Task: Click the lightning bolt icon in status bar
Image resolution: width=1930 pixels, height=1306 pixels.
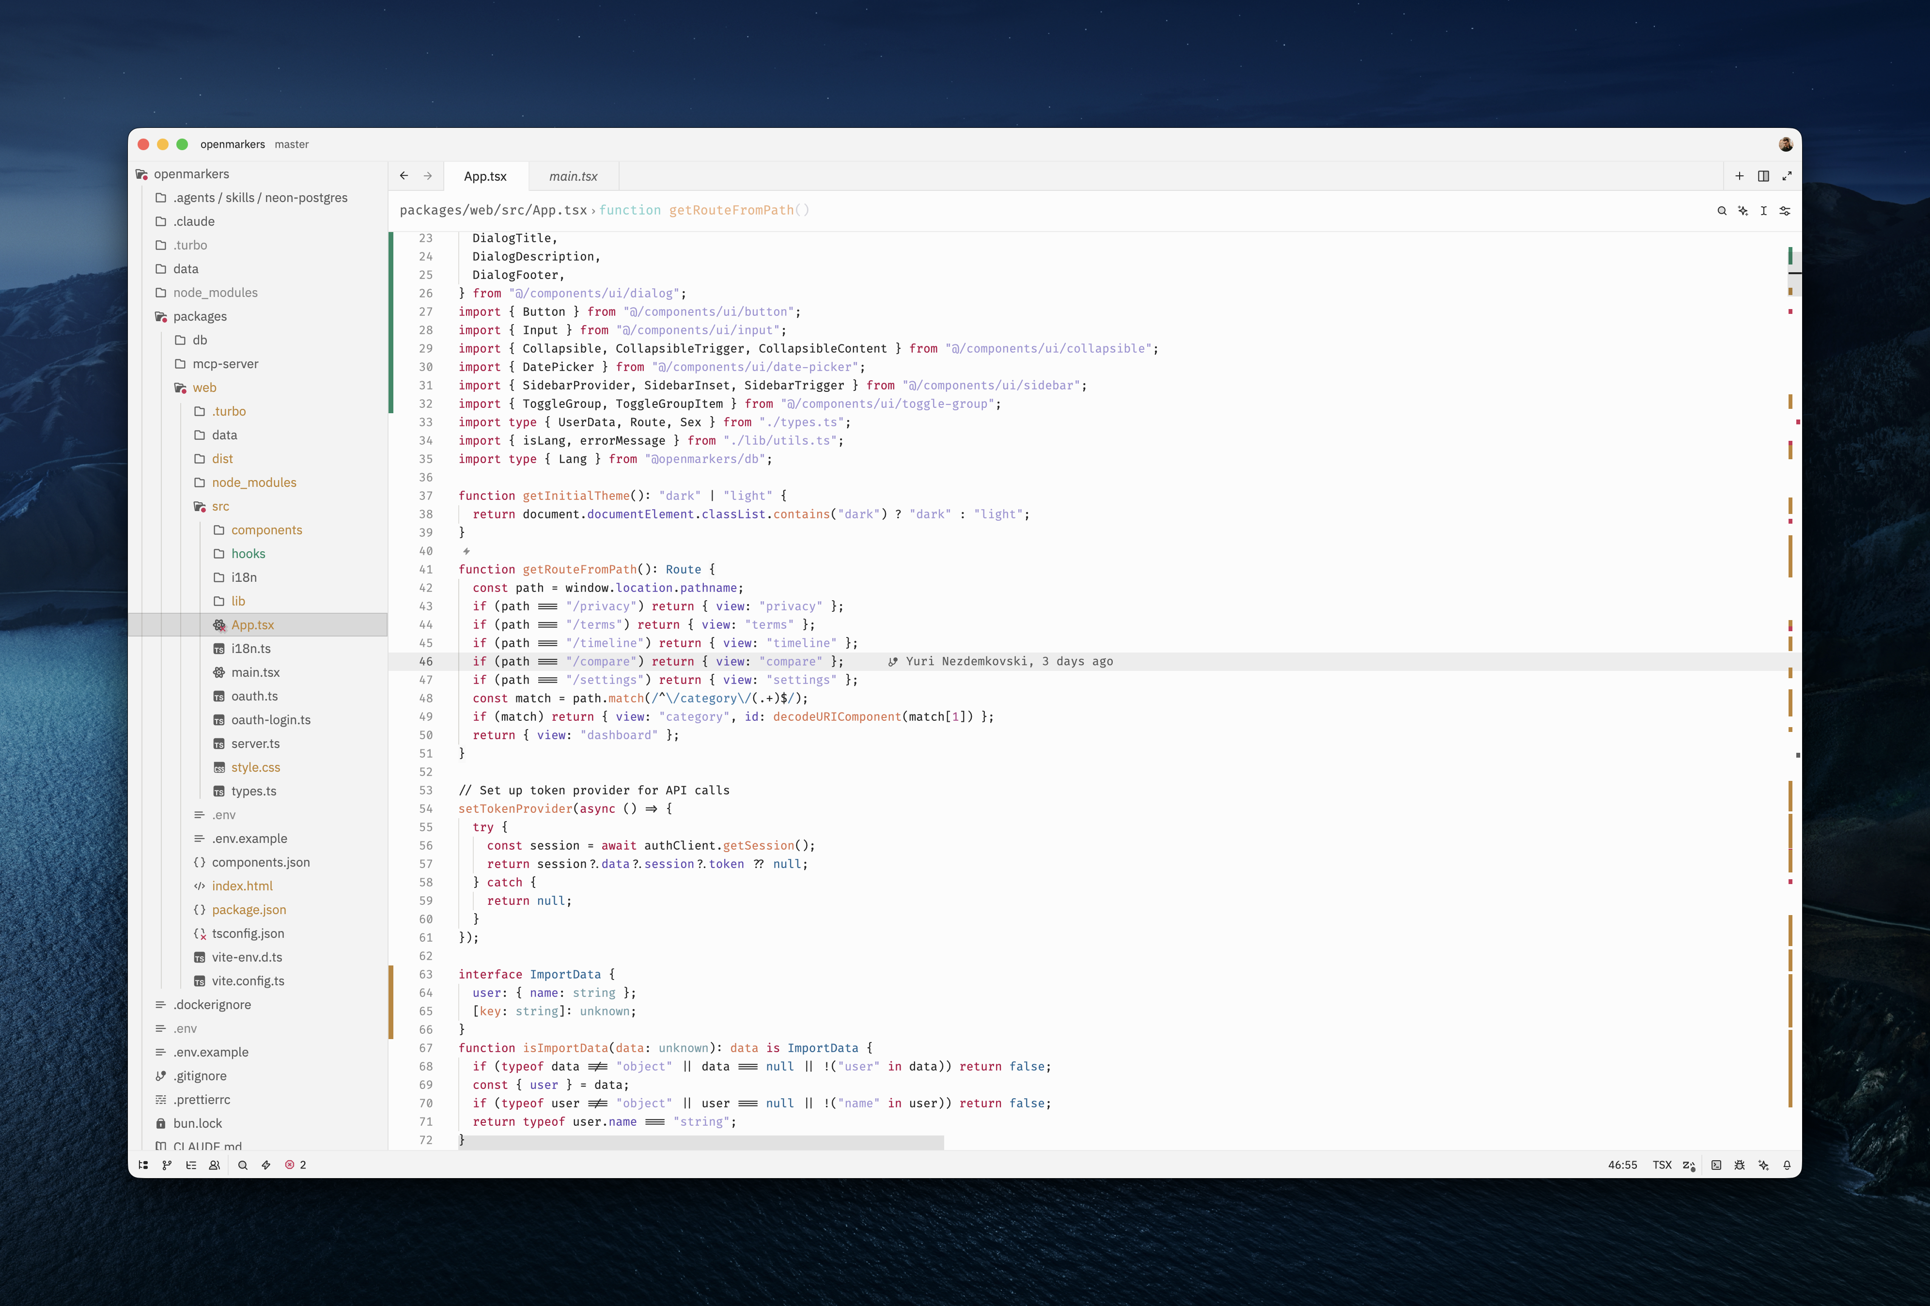Action: click(x=266, y=1165)
